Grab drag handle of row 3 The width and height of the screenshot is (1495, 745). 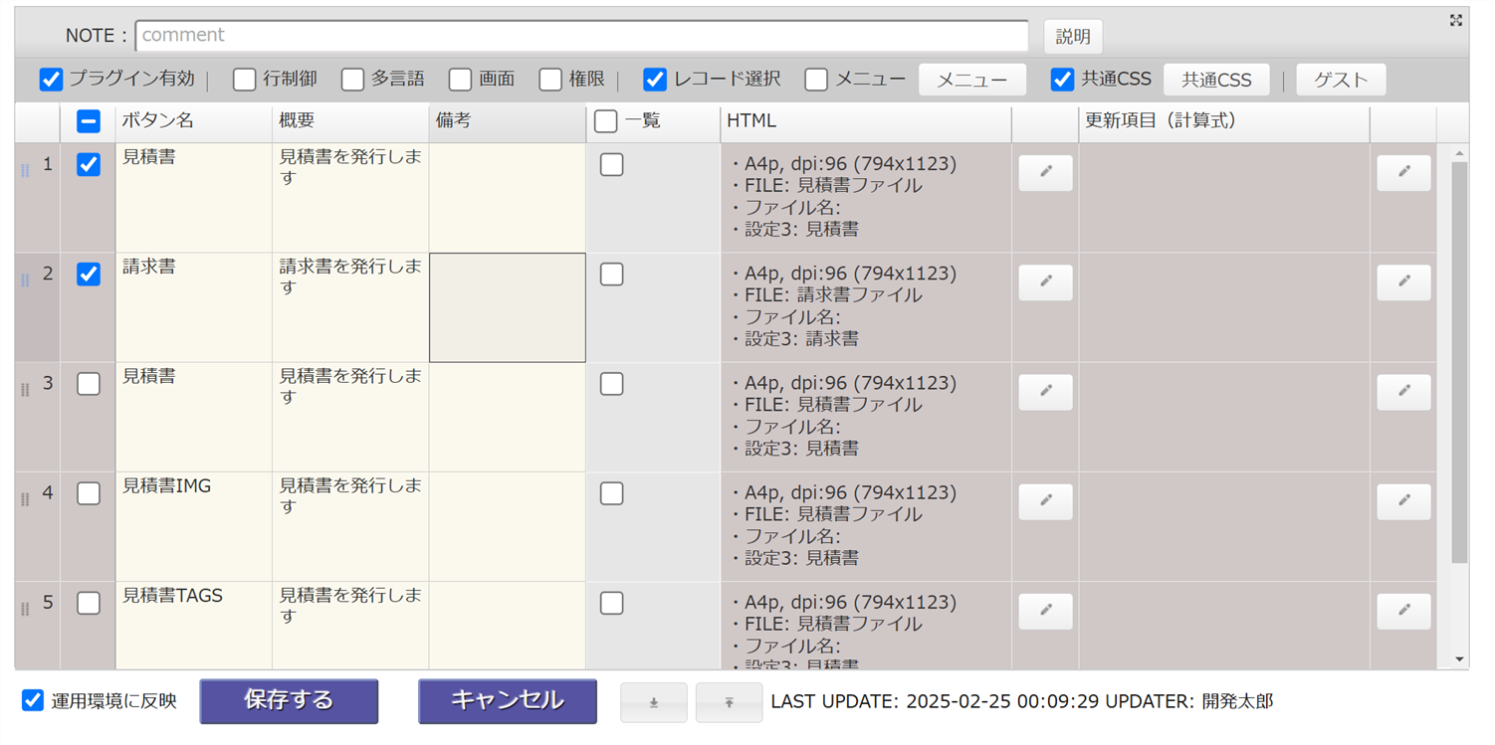(25, 390)
